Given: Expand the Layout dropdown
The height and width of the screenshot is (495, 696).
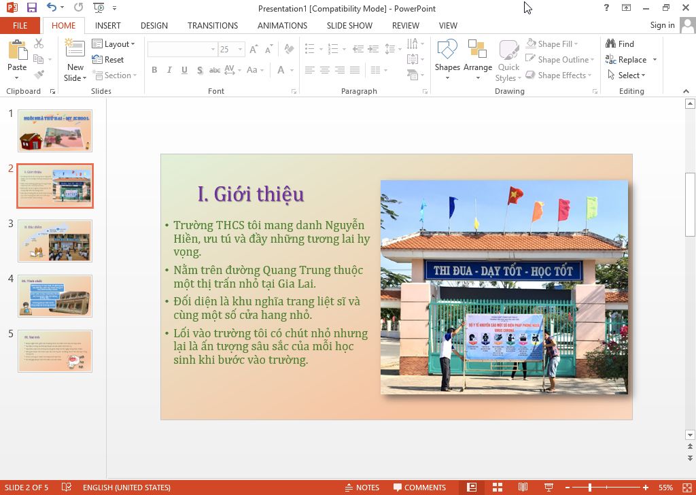Looking at the screenshot, I should point(114,44).
